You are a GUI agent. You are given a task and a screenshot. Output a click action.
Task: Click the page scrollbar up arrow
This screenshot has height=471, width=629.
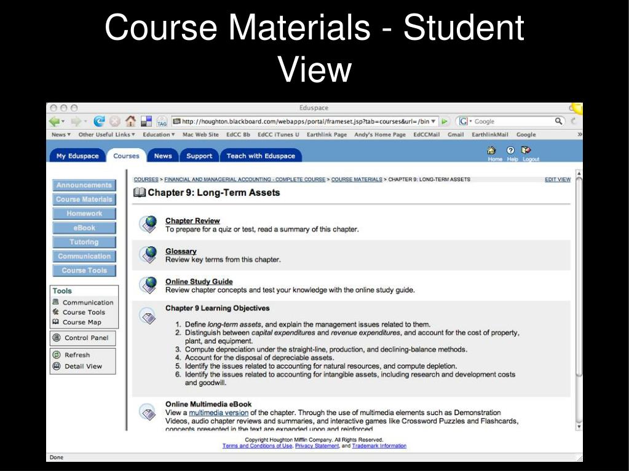tap(579, 173)
